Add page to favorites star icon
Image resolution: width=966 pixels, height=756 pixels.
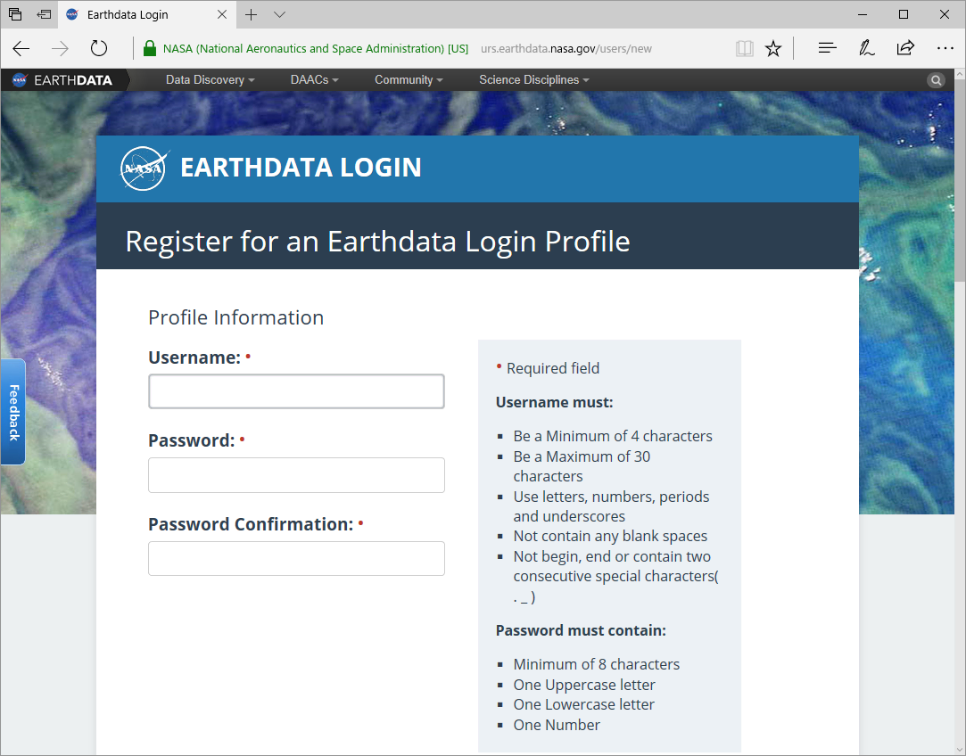tap(773, 48)
